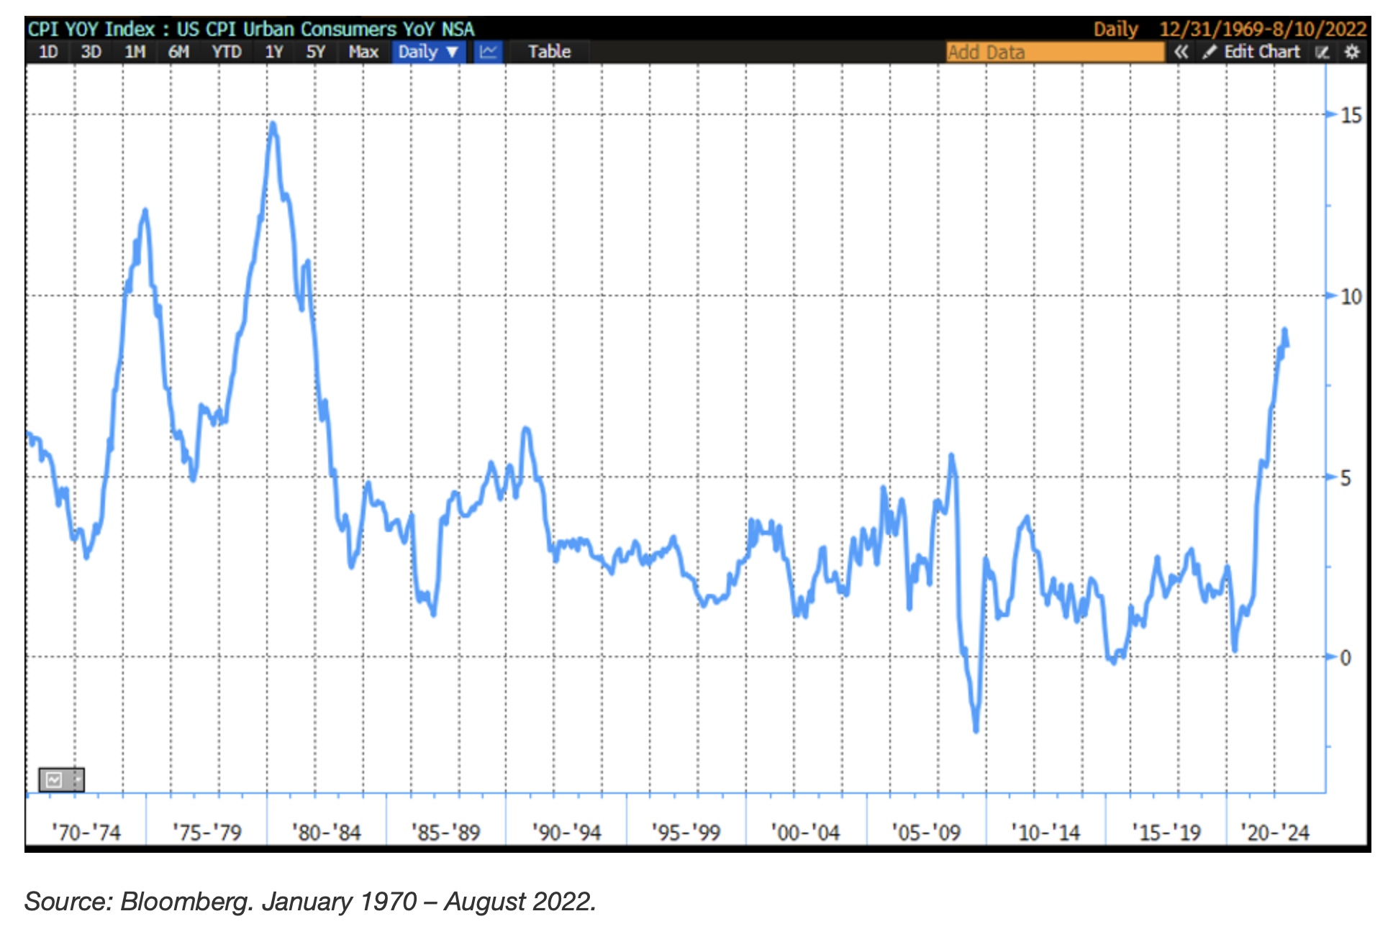Click the 15 value on the y-axis
The image size is (1393, 929).
[1351, 115]
